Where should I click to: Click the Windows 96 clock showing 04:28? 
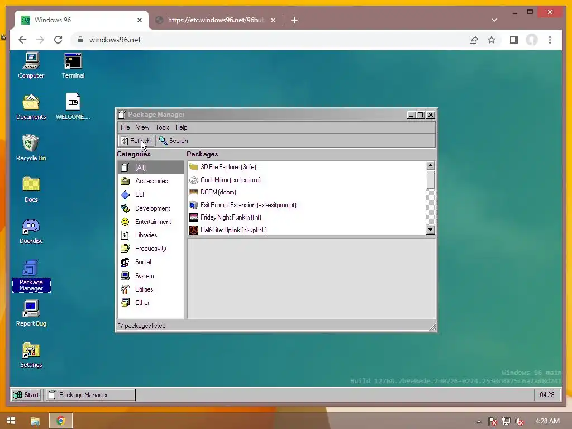[x=547, y=395]
